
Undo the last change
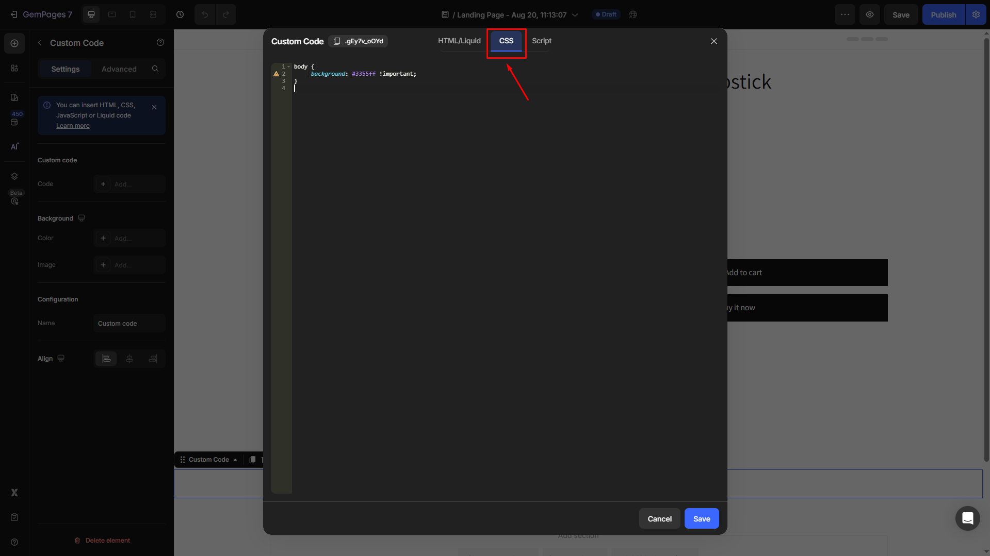pos(205,14)
